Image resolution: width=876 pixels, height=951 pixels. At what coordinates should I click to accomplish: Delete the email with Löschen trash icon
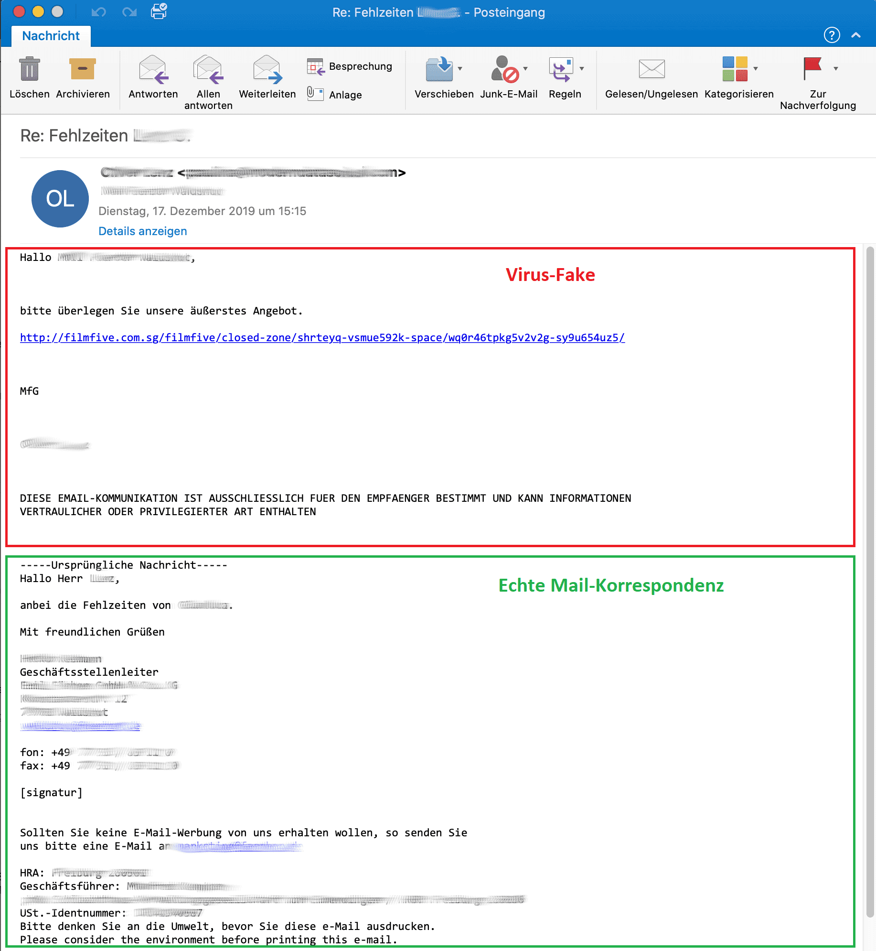(x=30, y=69)
